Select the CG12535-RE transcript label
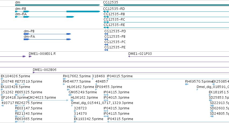Image resolution: width=229 pixels, height=123 pixels. [x=114, y=25]
